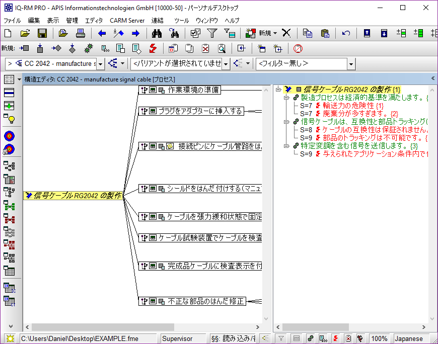This screenshot has height=344, width=438.
Task: Open the フィルター無し filter dropdown
Action: (x=351, y=64)
